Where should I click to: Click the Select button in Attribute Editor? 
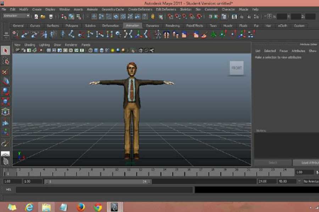[273, 163]
